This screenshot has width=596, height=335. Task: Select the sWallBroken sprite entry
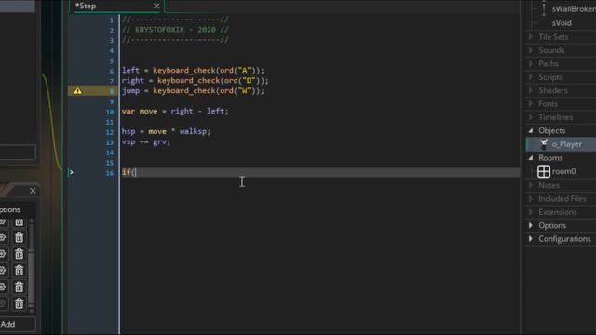click(x=574, y=9)
